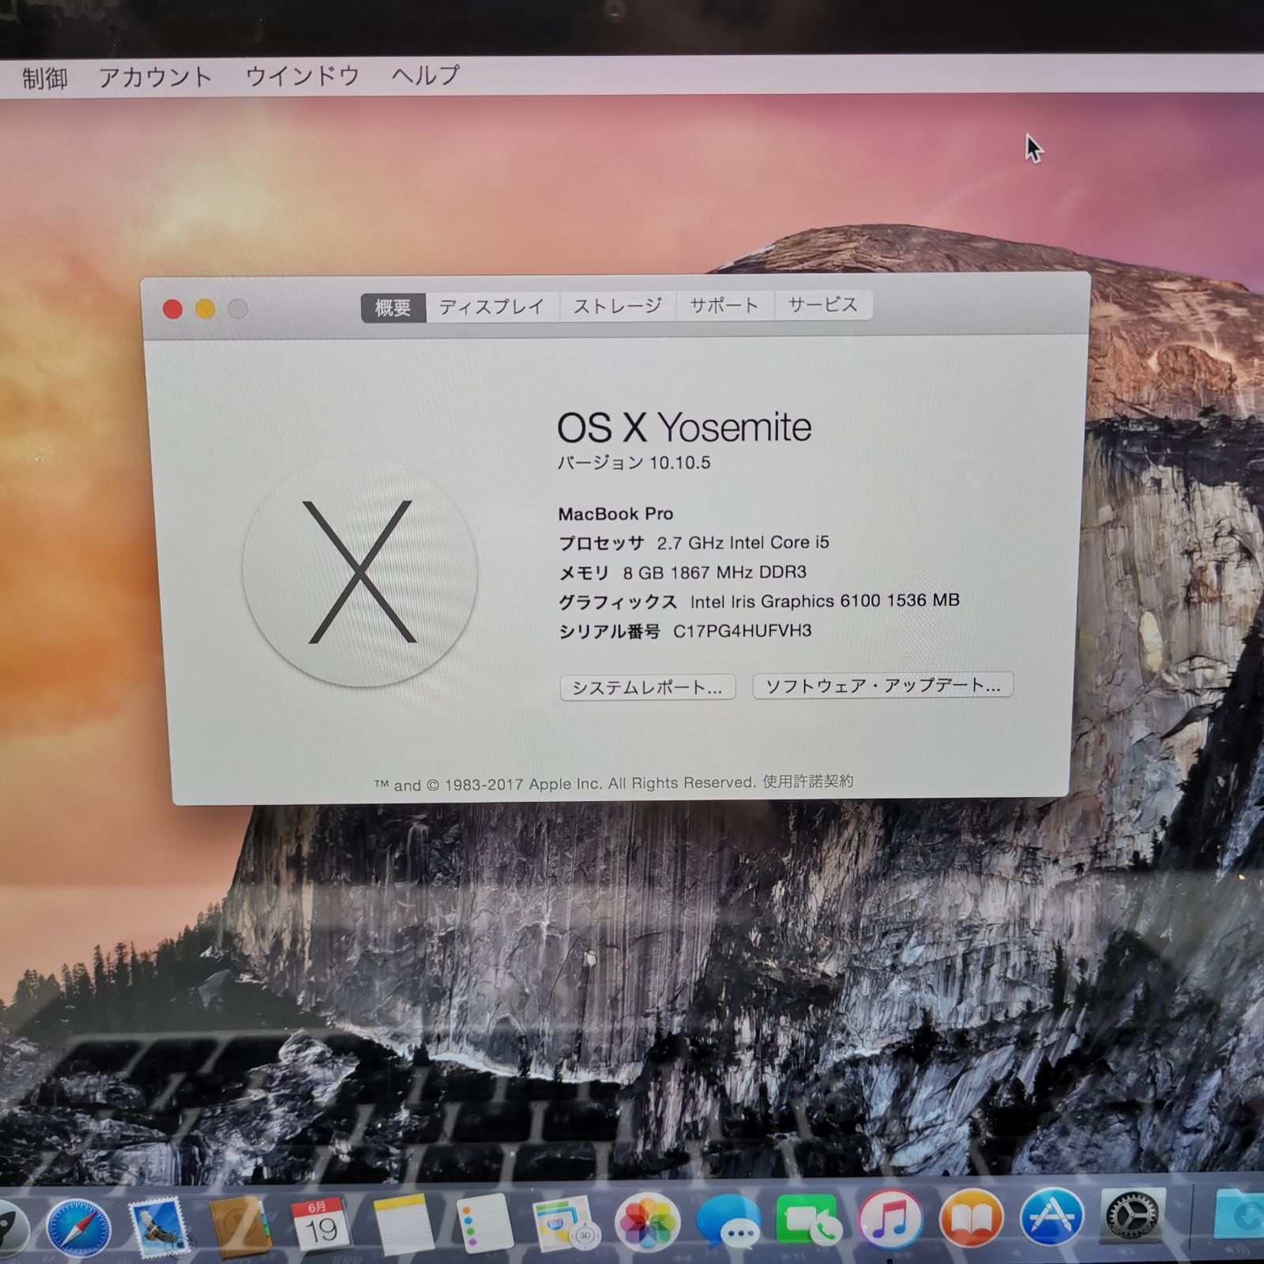Click the 2.7 GHz Intel Core i5 value

pos(743,543)
